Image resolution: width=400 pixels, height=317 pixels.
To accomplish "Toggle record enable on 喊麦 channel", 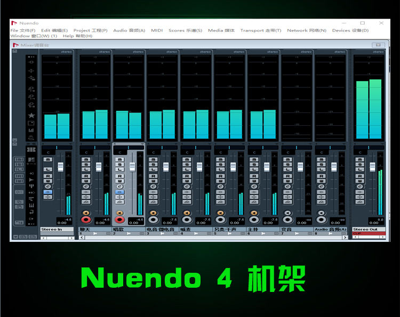I will (x=187, y=220).
